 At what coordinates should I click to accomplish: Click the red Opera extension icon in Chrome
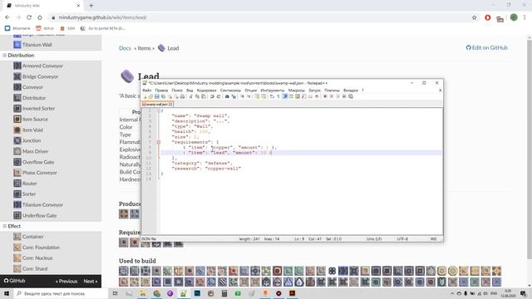(488, 17)
